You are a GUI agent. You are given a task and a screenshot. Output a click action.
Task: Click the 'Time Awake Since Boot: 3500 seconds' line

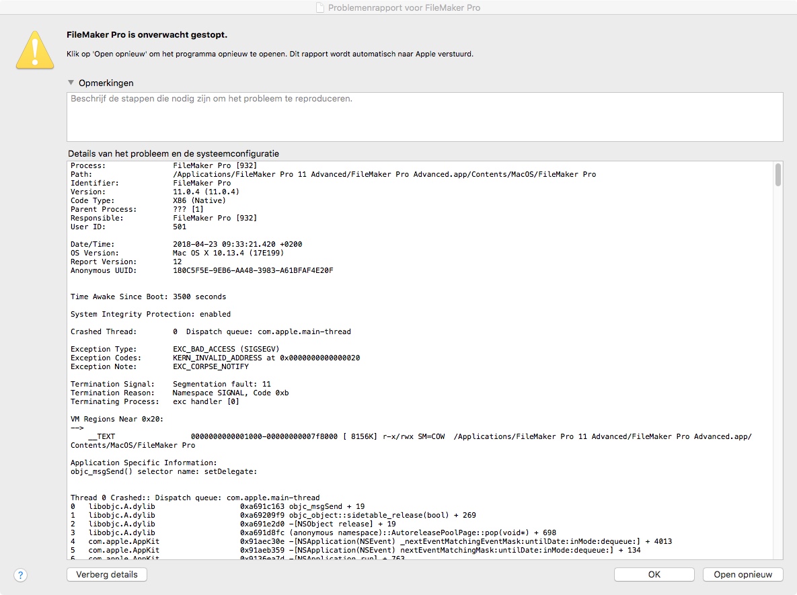click(149, 296)
